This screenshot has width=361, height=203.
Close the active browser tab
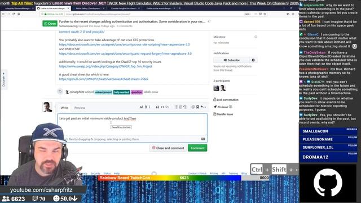click(68, 8)
